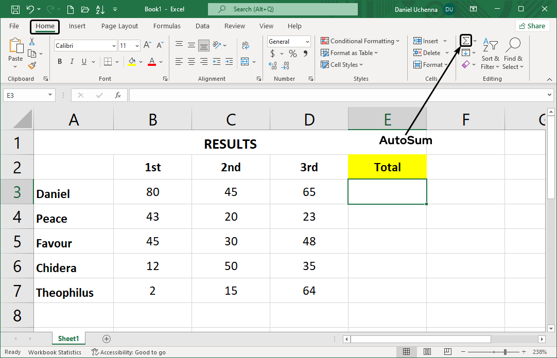
Task: Toggle Merge & Center
Action: (x=246, y=61)
